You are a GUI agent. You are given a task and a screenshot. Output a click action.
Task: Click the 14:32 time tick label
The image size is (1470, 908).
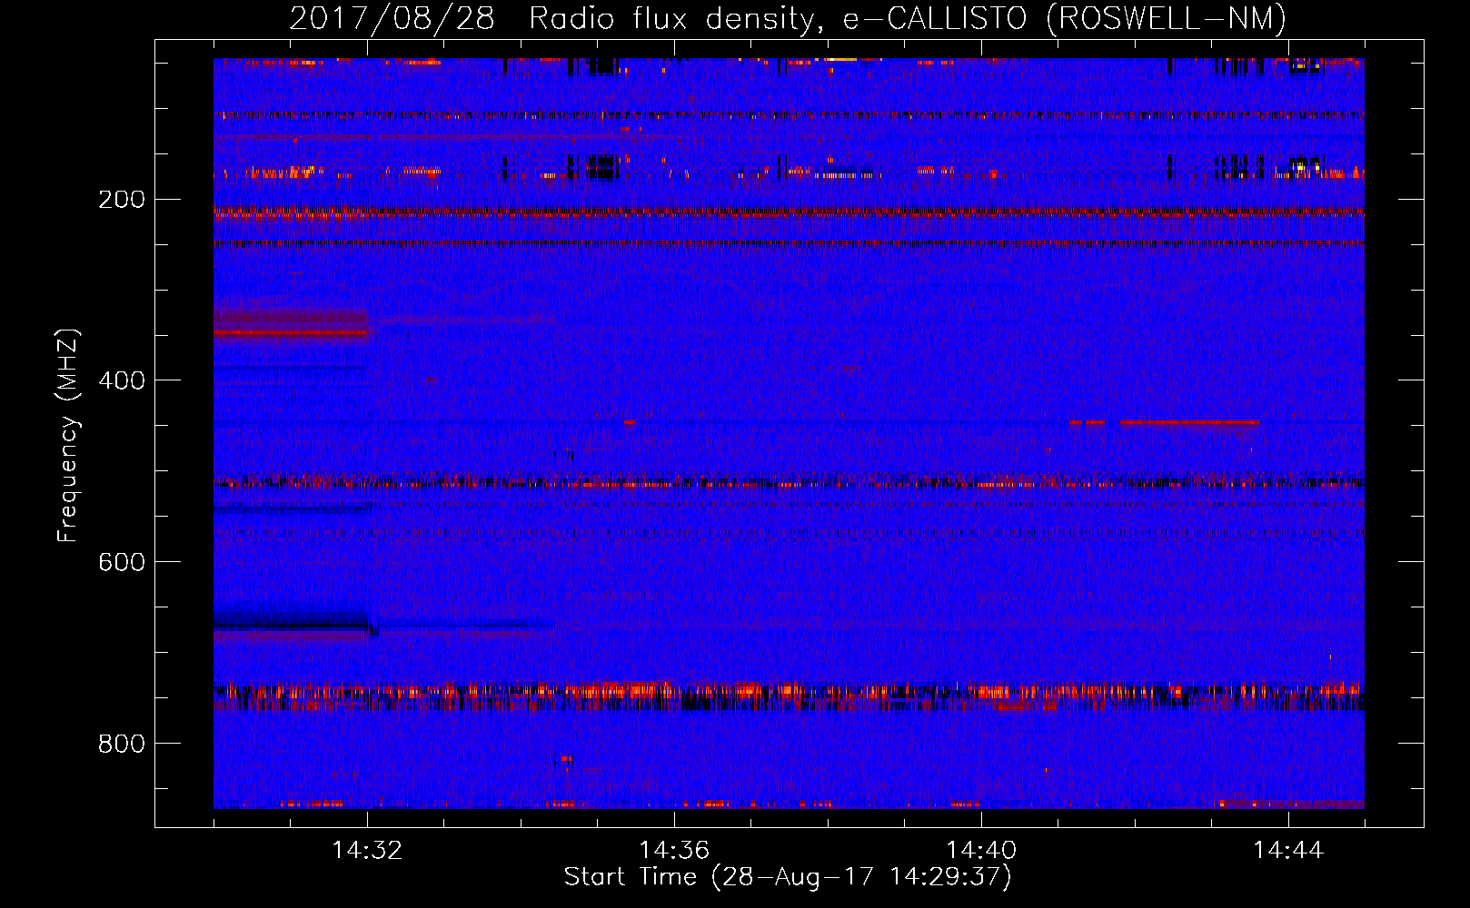367,851
